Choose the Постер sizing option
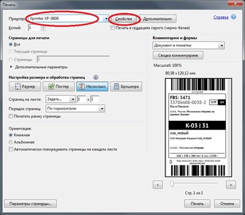 (58, 87)
